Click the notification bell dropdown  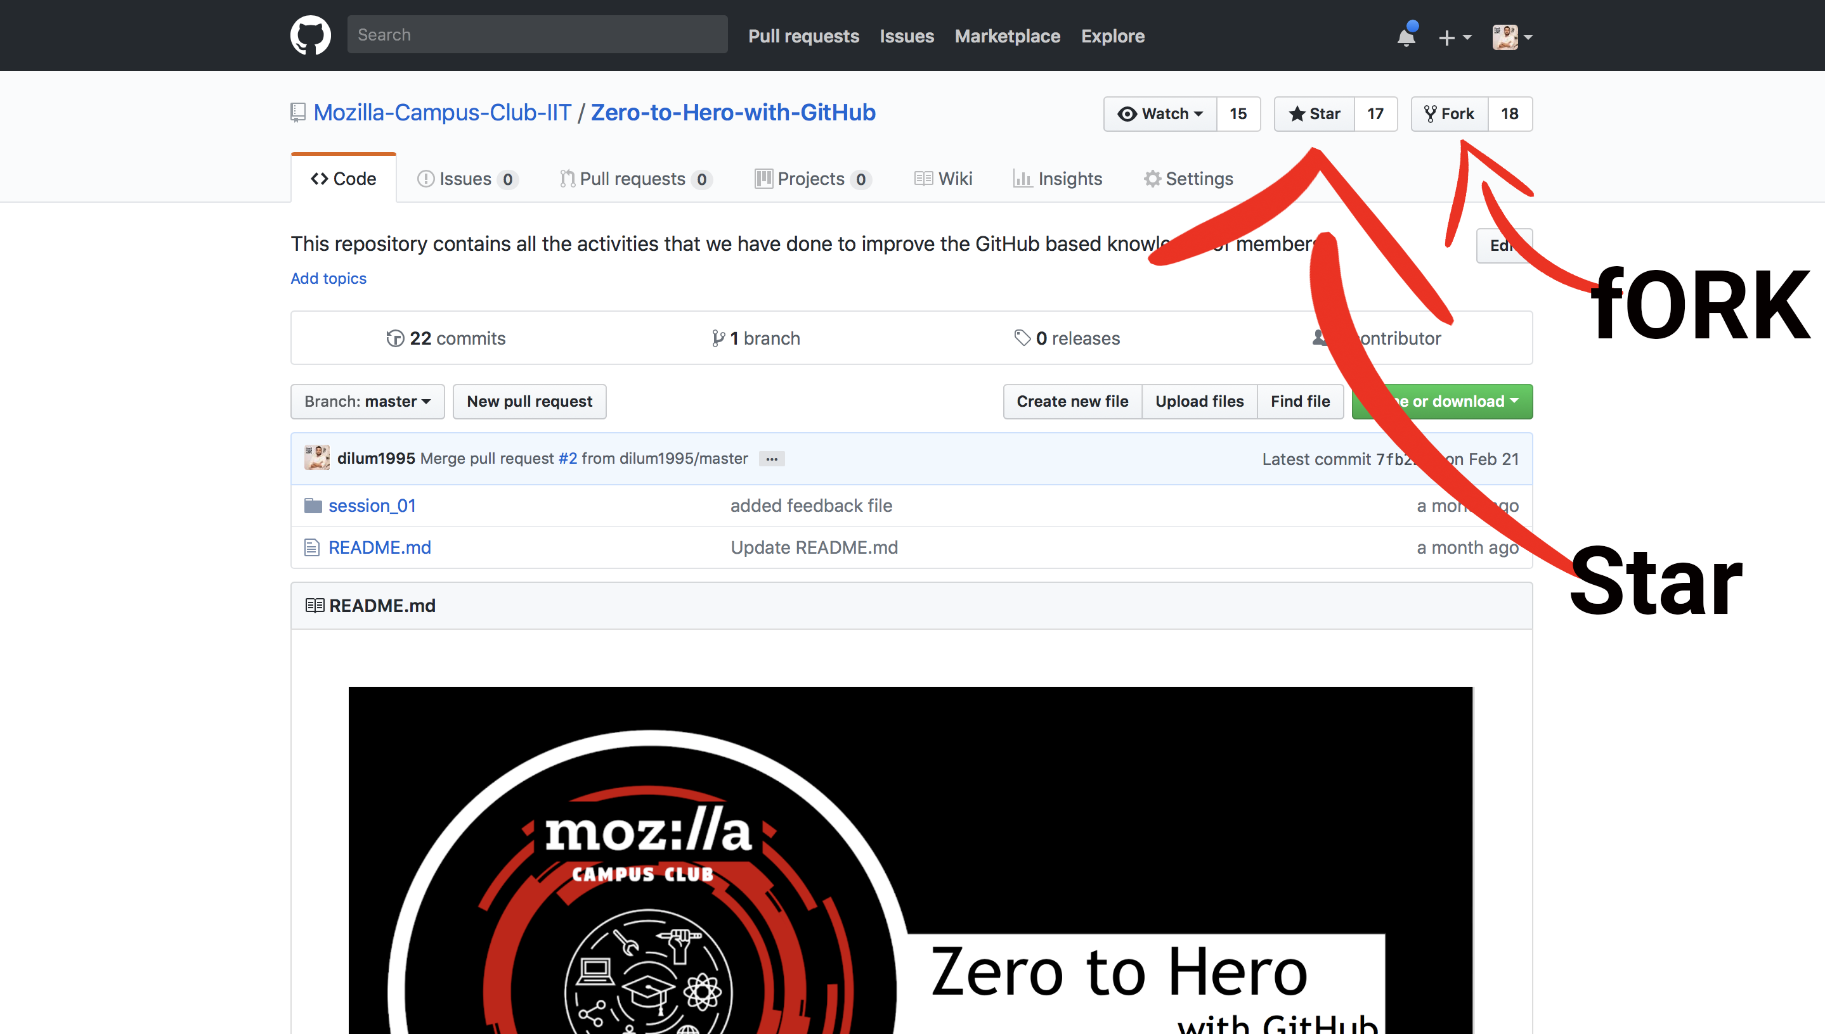tap(1405, 35)
